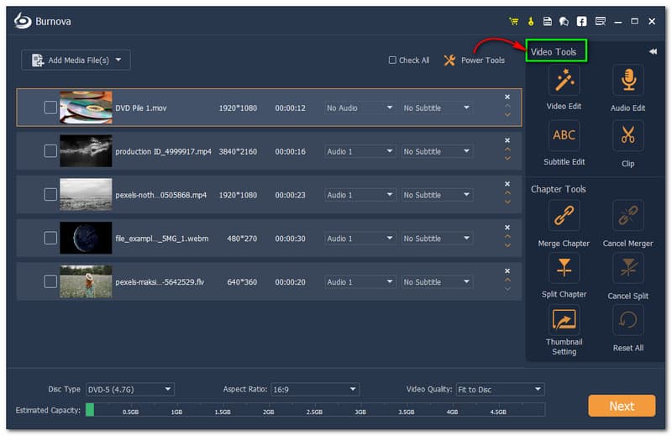This screenshot has width=672, height=436.
Task: Click the Merge Chapter icon
Action: pos(564,216)
